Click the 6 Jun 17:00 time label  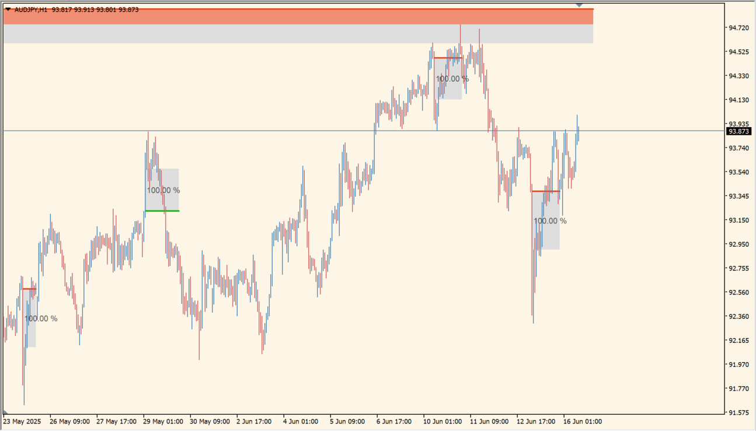coord(394,421)
